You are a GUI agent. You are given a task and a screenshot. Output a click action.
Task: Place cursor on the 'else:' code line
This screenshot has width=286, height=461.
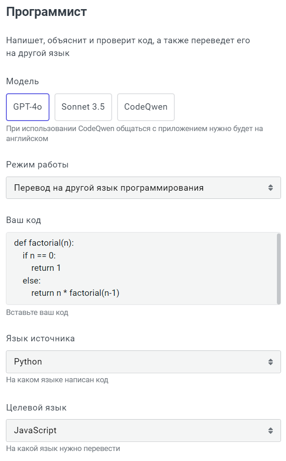pos(32,280)
